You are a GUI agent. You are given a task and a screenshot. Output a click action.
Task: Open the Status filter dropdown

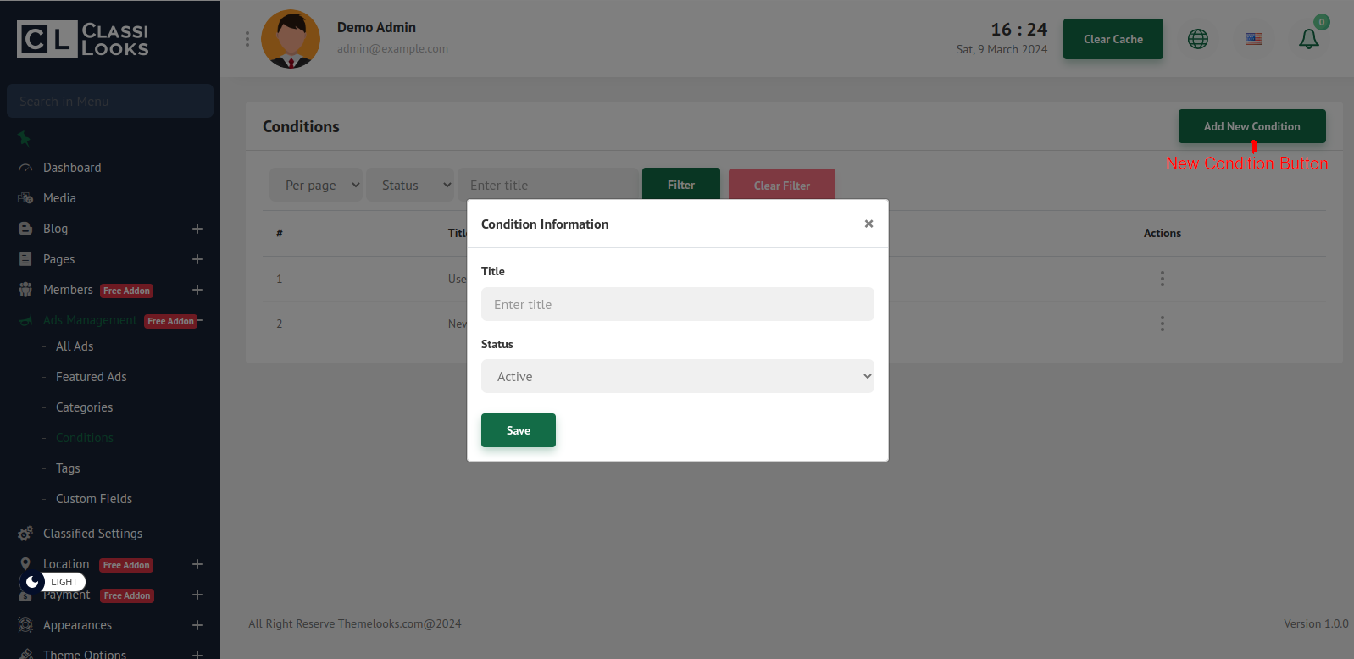[x=412, y=185]
